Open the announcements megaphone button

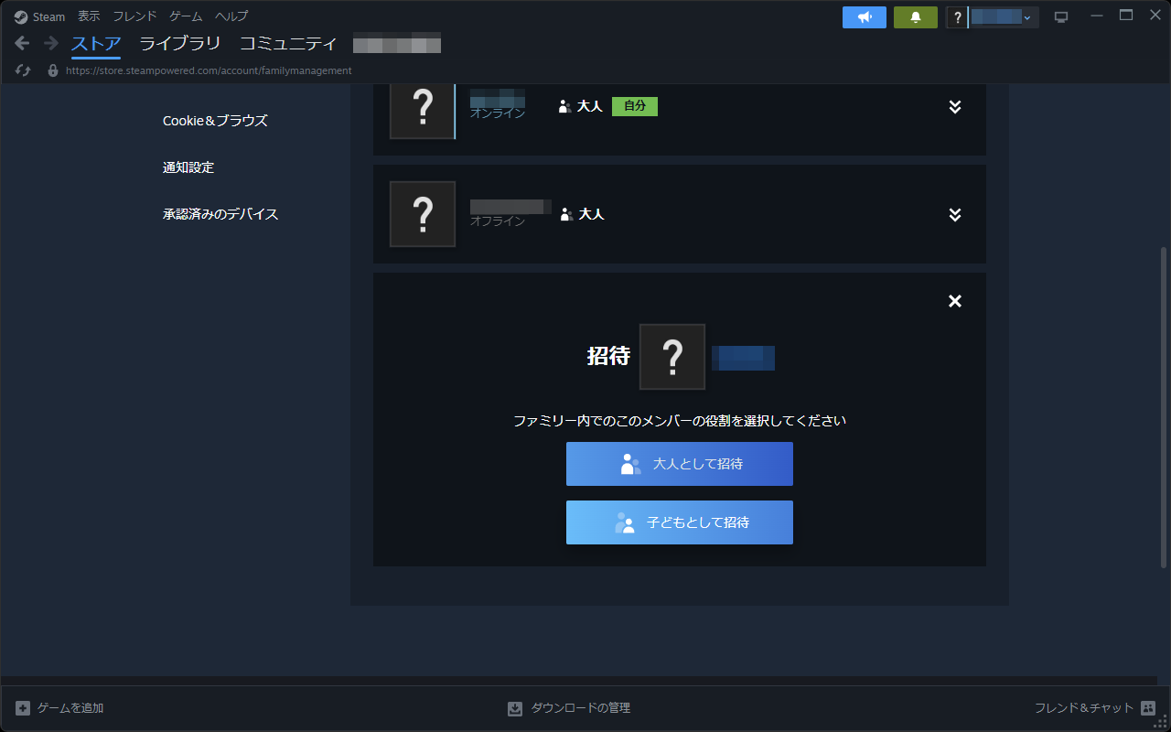865,17
